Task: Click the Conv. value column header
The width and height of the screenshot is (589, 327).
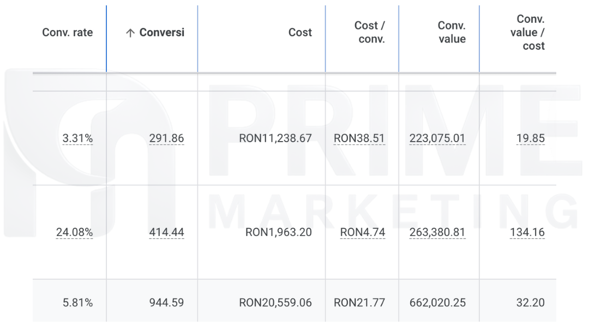Action: [451, 33]
